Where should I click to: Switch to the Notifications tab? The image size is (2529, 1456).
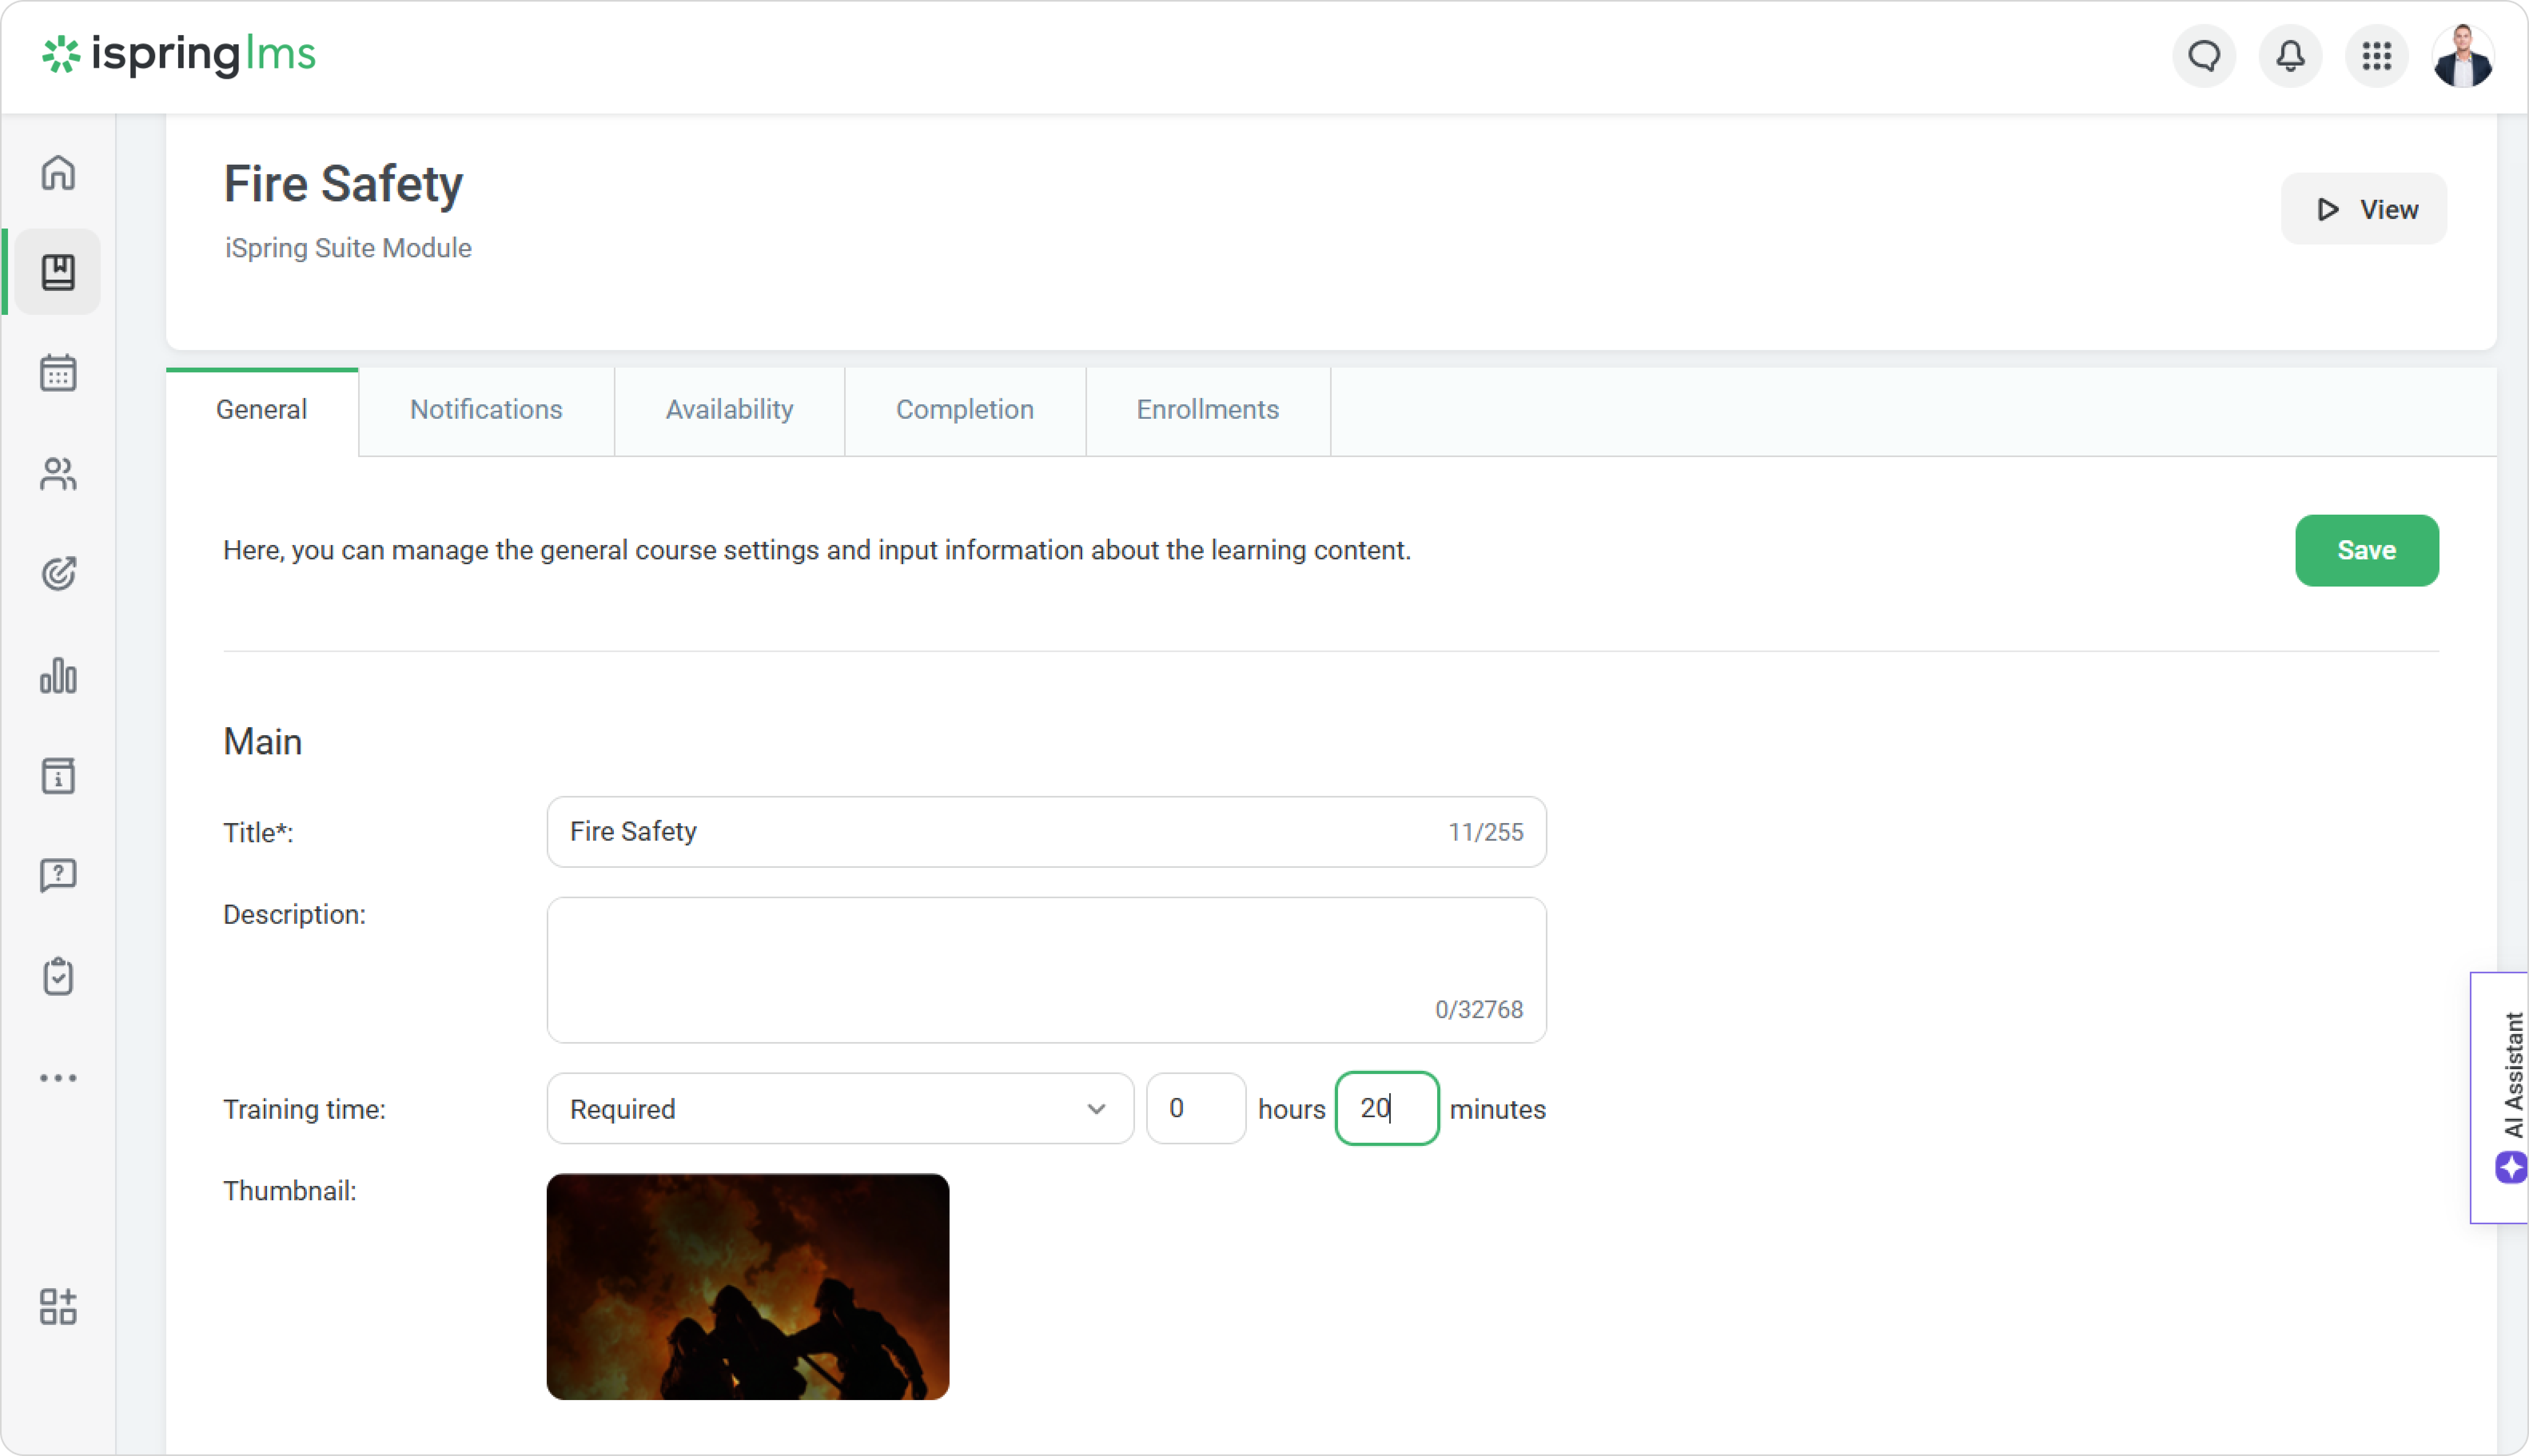click(486, 410)
